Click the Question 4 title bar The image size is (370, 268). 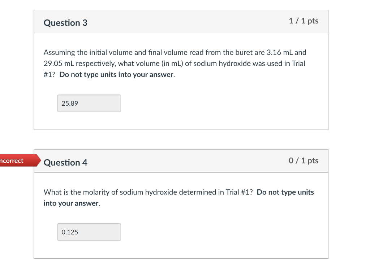pyautogui.click(x=181, y=161)
